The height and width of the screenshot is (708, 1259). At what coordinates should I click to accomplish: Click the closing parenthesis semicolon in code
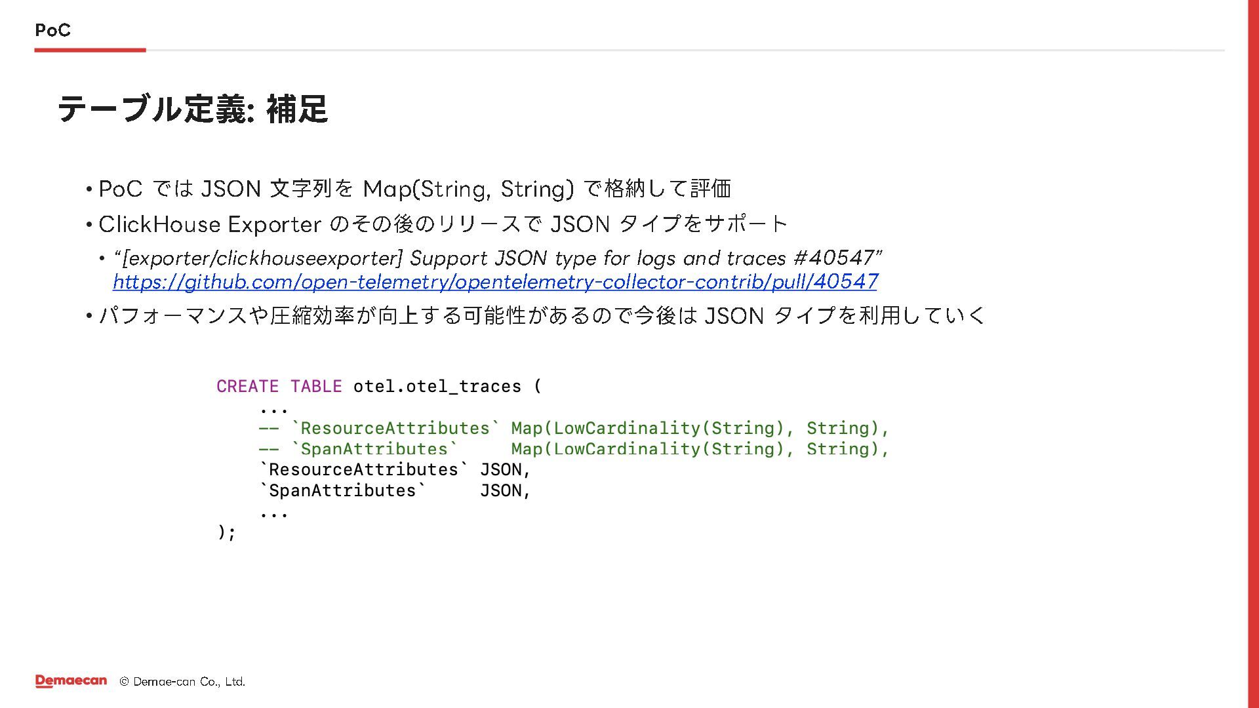pos(226,532)
